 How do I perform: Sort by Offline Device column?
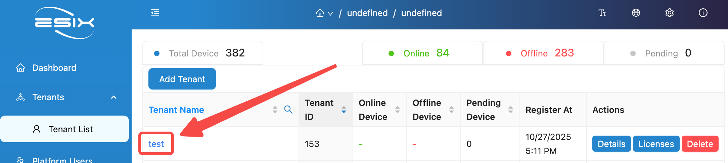point(451,110)
